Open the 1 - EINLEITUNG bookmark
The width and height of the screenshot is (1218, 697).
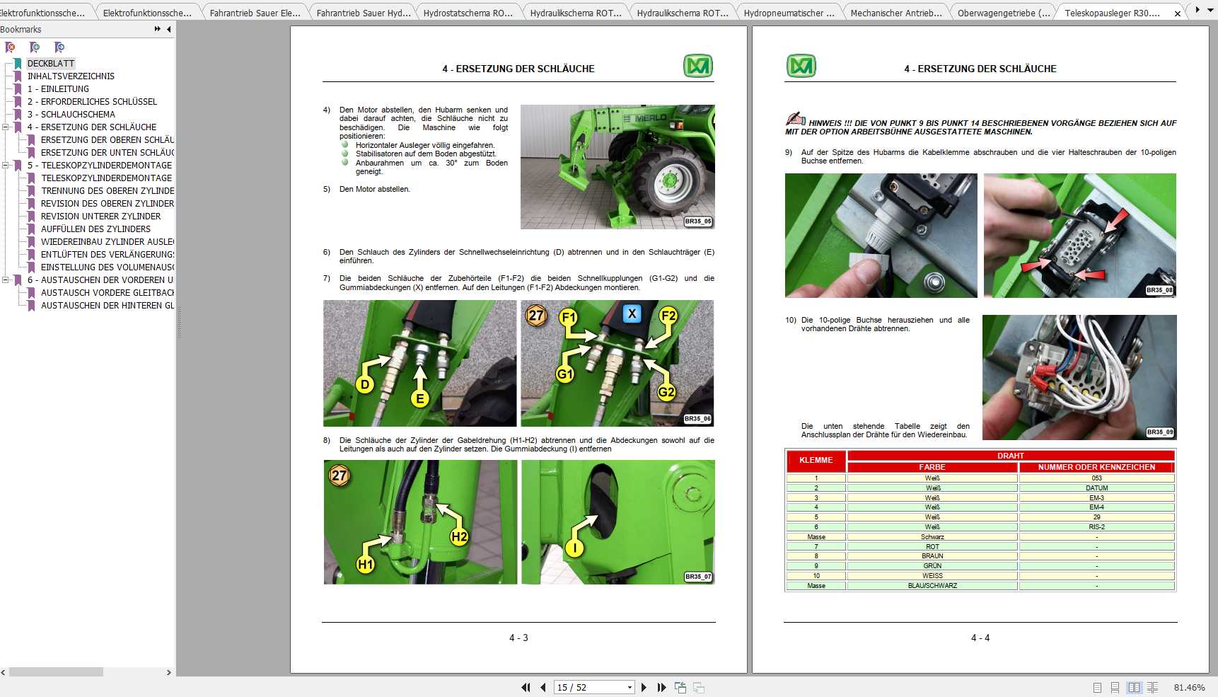coord(58,89)
